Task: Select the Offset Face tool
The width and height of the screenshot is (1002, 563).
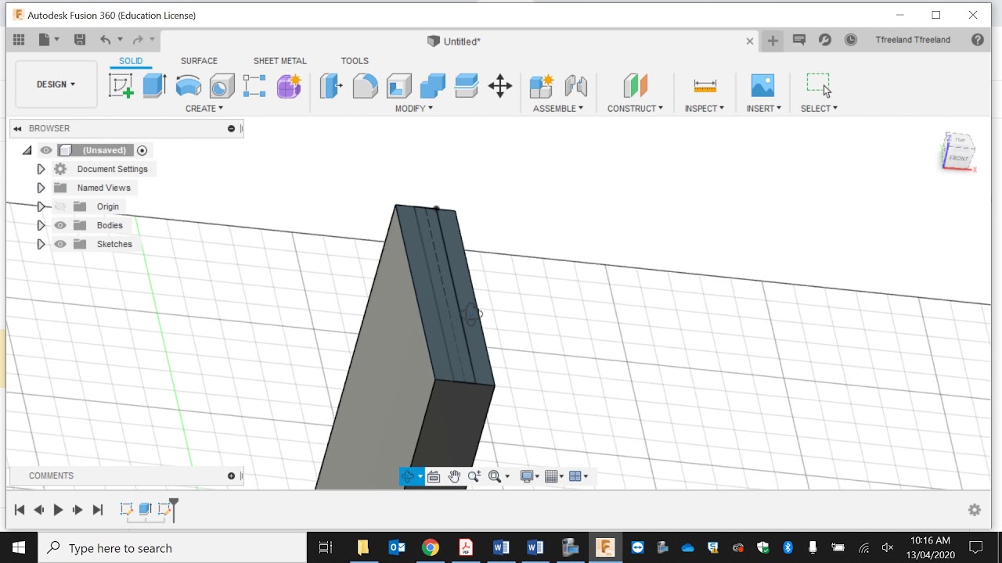Action: pyautogui.click(x=466, y=85)
